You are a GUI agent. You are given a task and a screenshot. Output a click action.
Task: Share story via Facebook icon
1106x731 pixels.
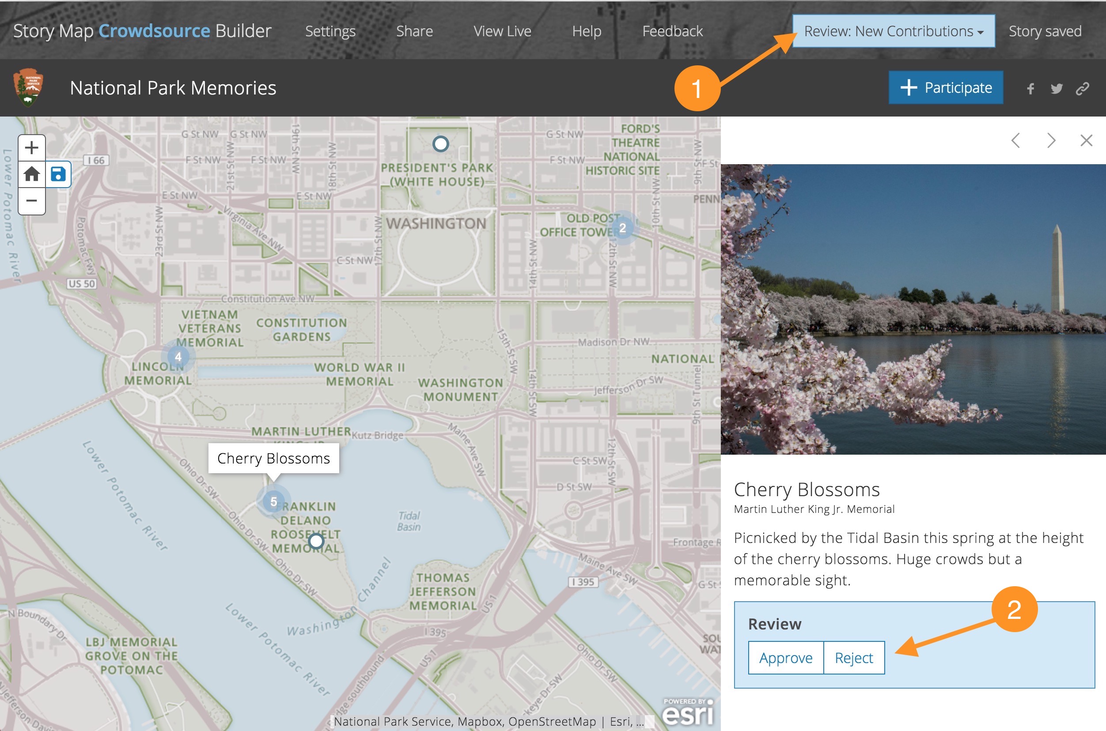tap(1030, 89)
